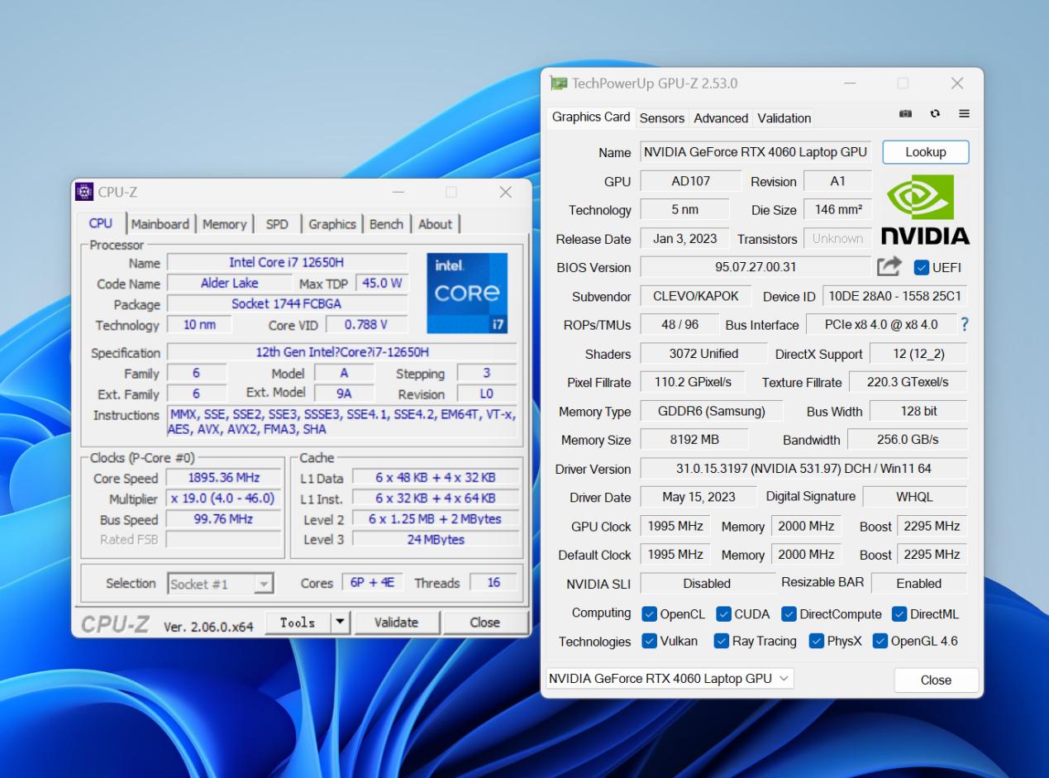Click the Close button in CPU-Z
The width and height of the screenshot is (1049, 778).
[x=484, y=623]
